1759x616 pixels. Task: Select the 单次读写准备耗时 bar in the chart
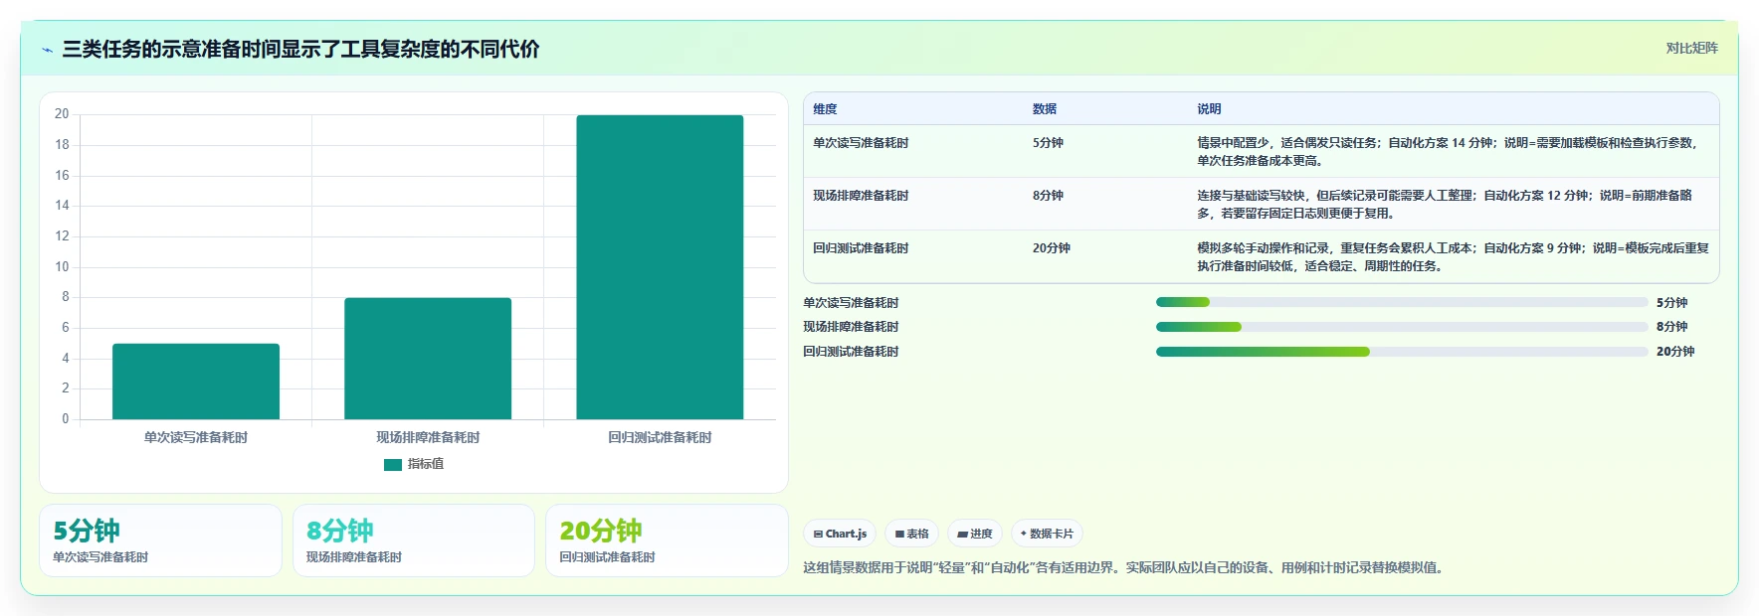(196, 382)
